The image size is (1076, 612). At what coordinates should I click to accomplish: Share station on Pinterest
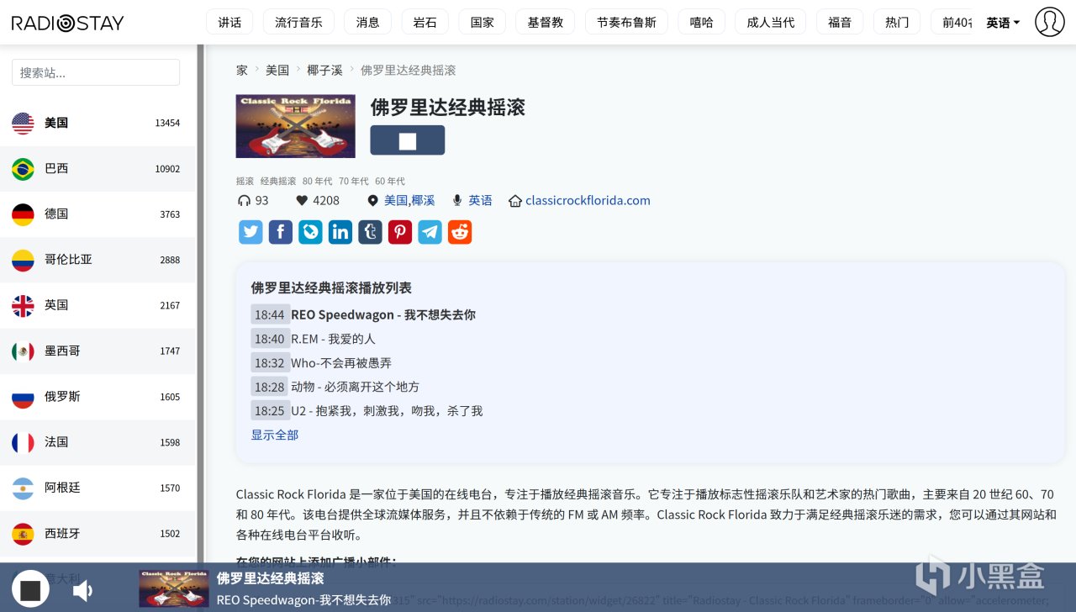(x=400, y=232)
